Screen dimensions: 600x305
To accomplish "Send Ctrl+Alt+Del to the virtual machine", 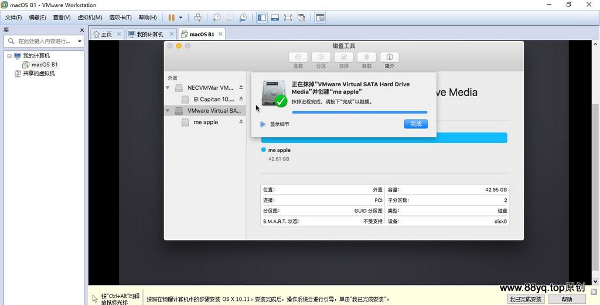I will tap(197, 18).
